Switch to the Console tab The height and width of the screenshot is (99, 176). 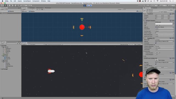(154, 8)
